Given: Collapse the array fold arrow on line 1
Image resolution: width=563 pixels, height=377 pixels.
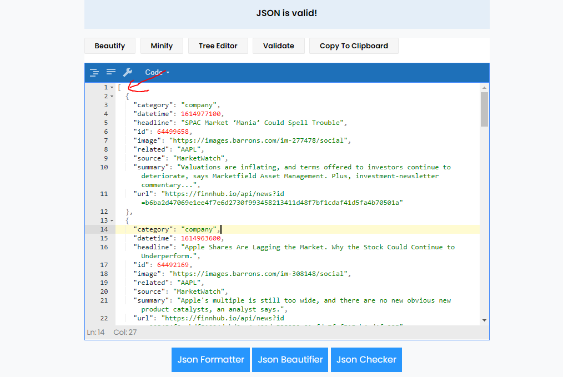Looking at the screenshot, I should pos(112,87).
